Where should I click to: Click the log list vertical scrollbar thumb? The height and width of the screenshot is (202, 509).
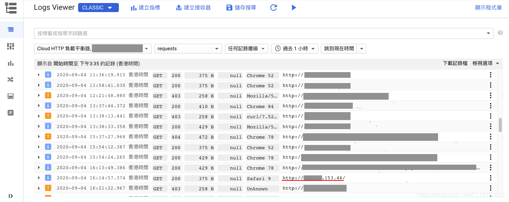(x=500, y=125)
